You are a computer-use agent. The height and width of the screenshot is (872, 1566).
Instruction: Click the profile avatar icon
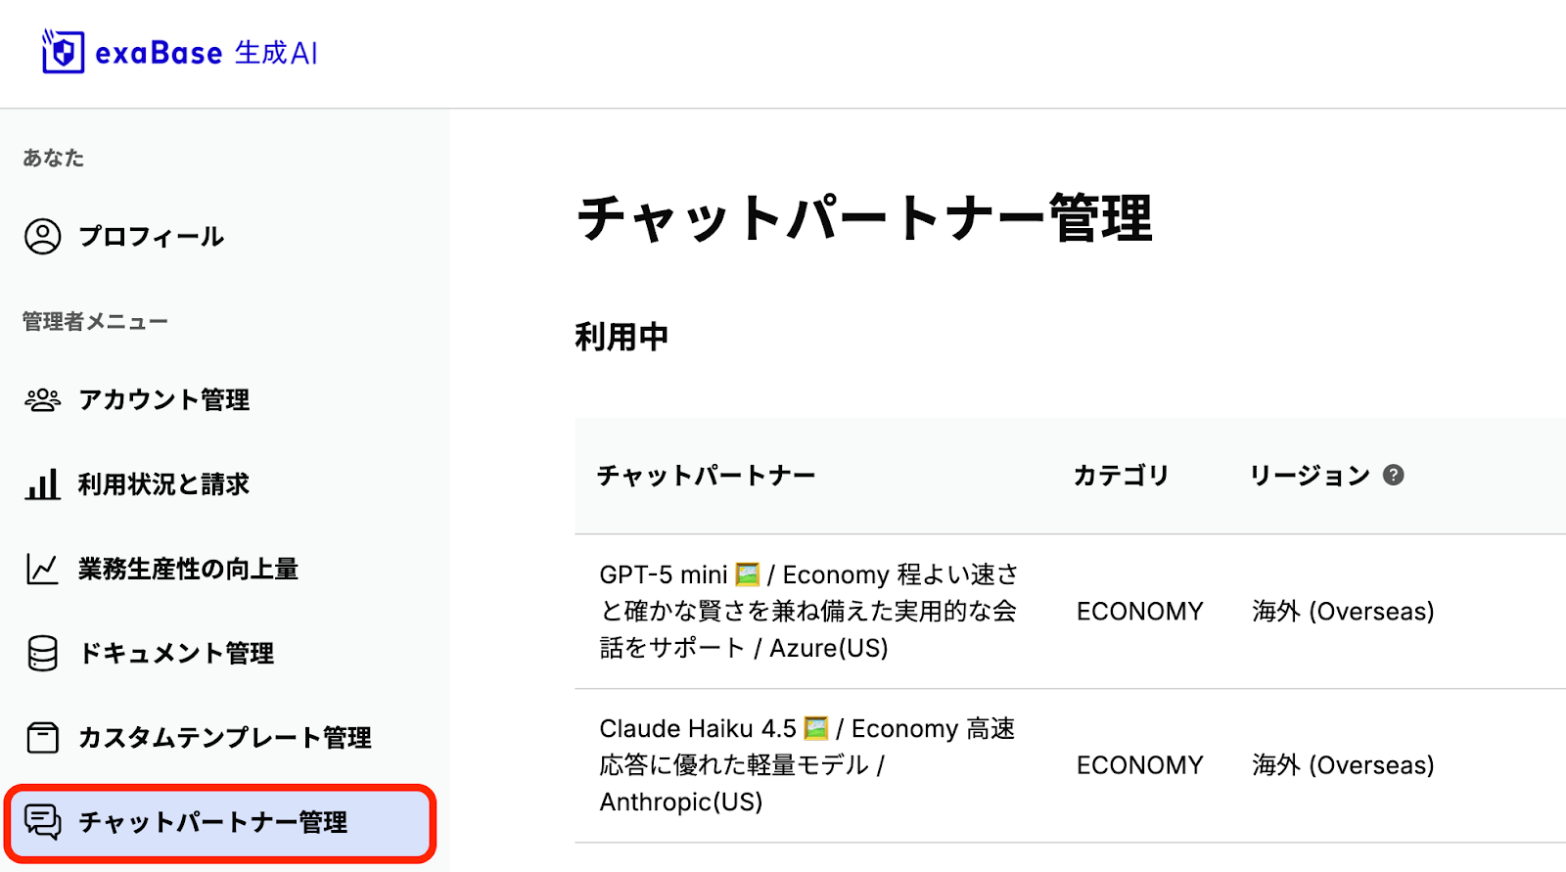pyautogui.click(x=43, y=236)
